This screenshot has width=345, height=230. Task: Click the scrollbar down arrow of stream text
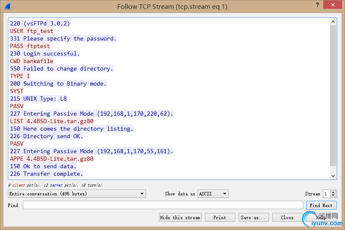click(x=333, y=176)
